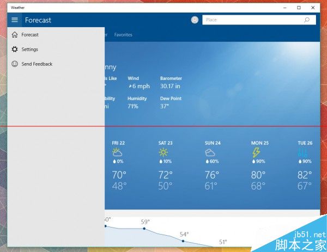Click the partly cloudy icon for FRI 22

117,152
